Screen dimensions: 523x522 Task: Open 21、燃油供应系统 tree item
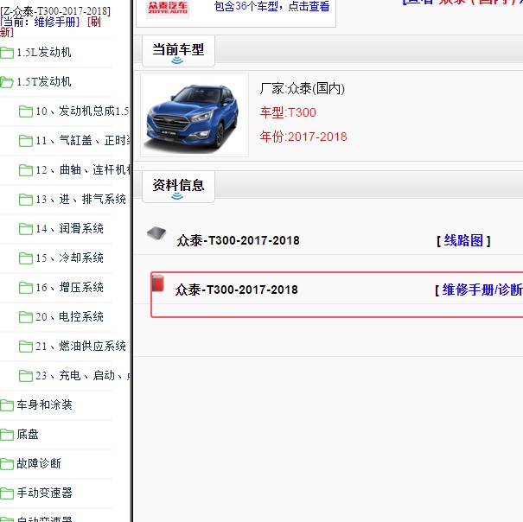[x=80, y=346]
